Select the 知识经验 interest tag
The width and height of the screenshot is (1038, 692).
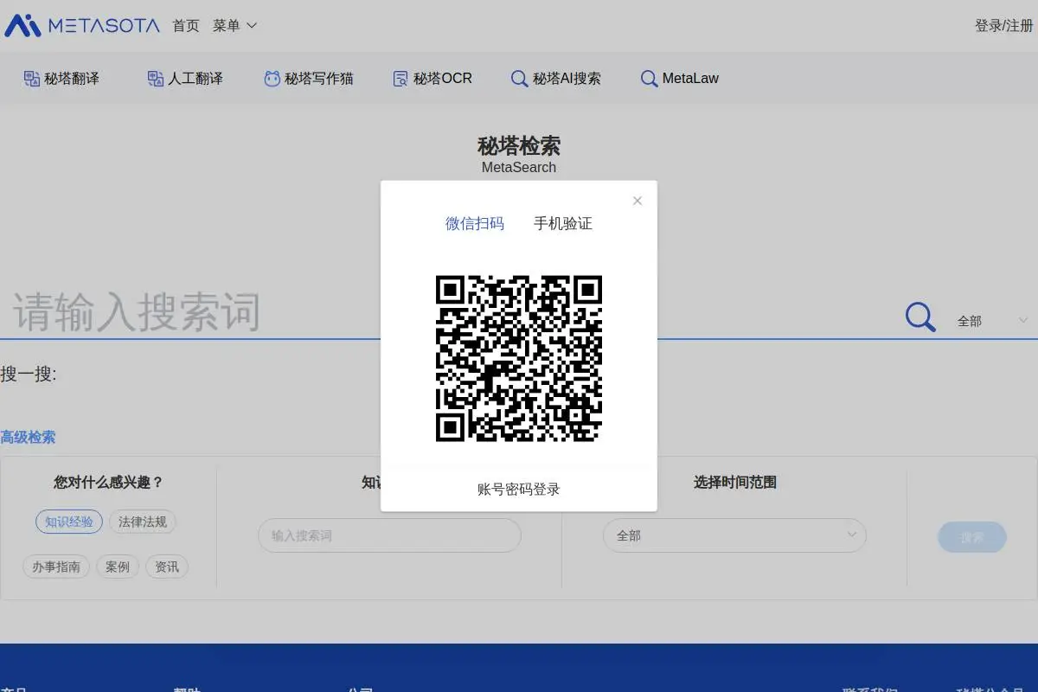tap(69, 522)
